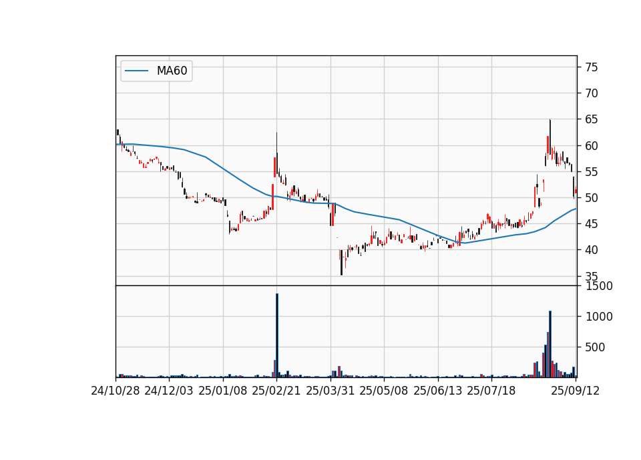Image resolution: width=641 pixels, height=460 pixels.
Task: Click the MA60 legend label
Action: click(172, 71)
